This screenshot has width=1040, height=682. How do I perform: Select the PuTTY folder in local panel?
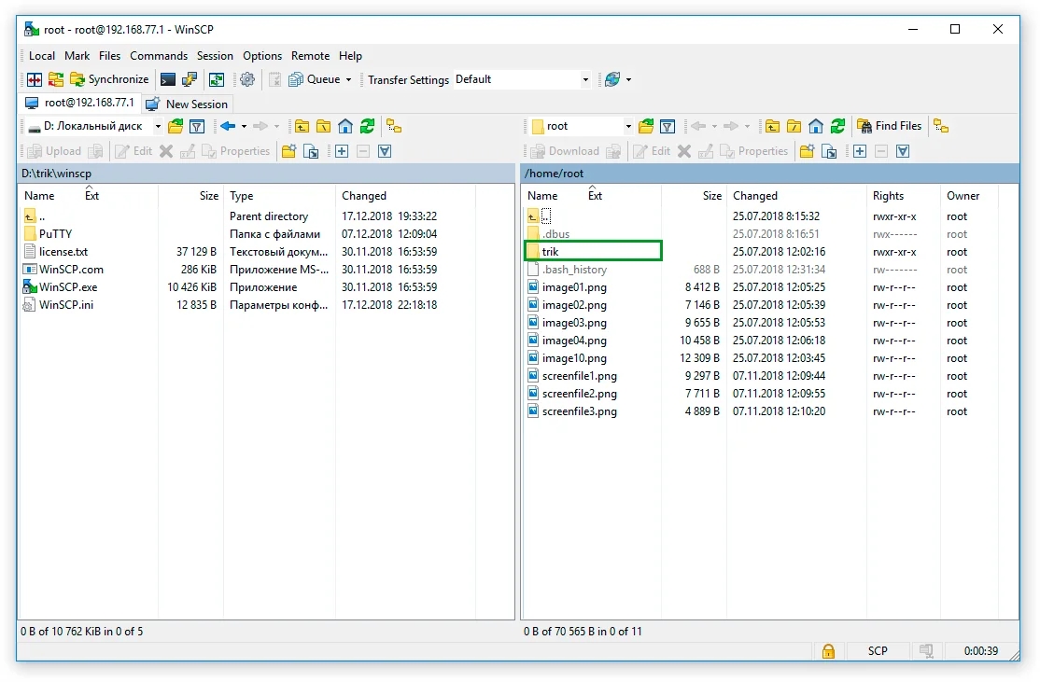pos(55,234)
